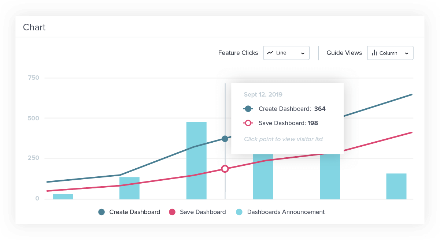Image resolution: width=440 pixels, height=240 pixels.
Task: Click the Feature Clicks label
Action: 238,53
